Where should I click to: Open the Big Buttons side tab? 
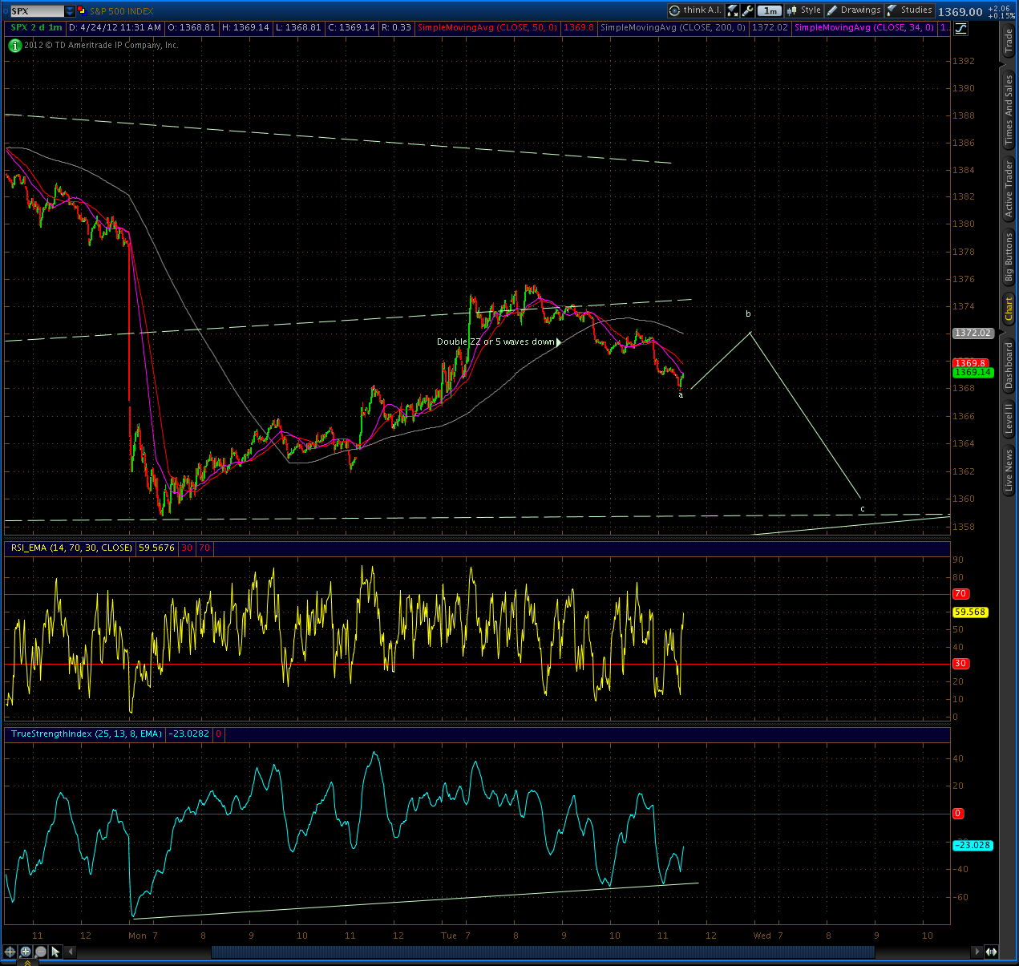click(x=1009, y=258)
